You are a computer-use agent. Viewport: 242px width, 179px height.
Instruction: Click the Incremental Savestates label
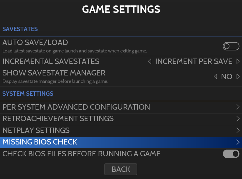(51, 62)
